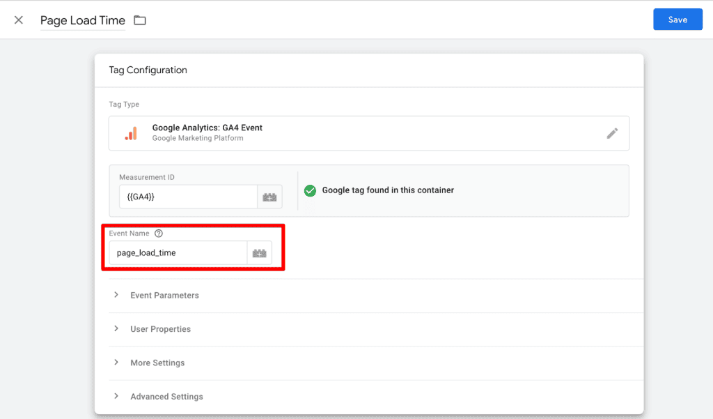
Task: Save the tag with the Save button
Action: click(677, 20)
